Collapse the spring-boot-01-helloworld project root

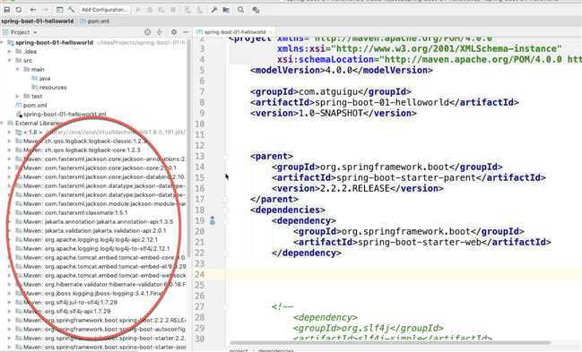tap(2, 43)
